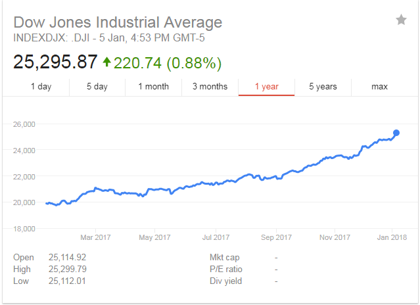Image resolution: width=420 pixels, height=305 pixels.
Task: Switch to the 5 day range
Action: (x=97, y=87)
